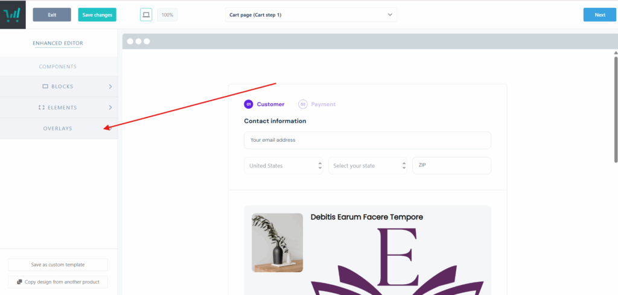Click the Debitis Earum Facere Tempore title
The height and width of the screenshot is (295, 618).
(x=366, y=217)
